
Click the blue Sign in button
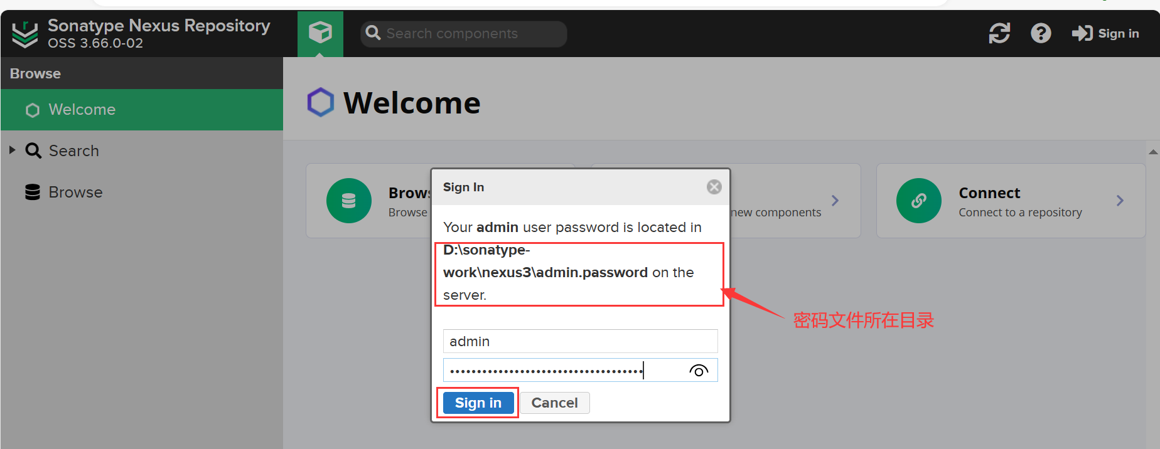coord(478,403)
